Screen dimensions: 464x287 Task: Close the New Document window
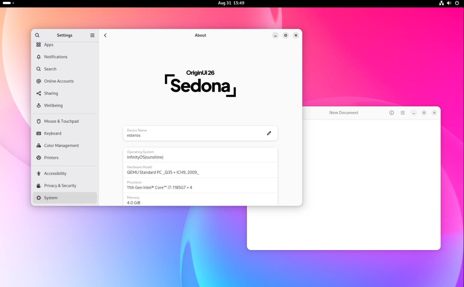434,113
